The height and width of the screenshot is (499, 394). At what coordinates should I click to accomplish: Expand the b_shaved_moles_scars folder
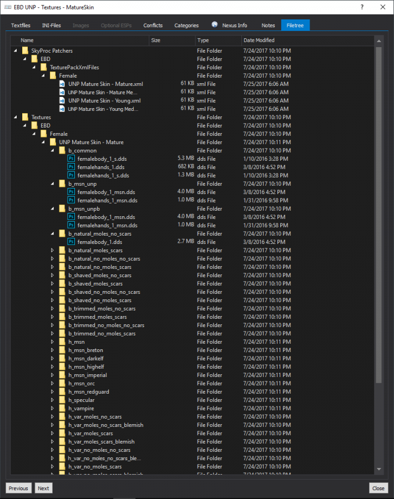tap(53, 283)
